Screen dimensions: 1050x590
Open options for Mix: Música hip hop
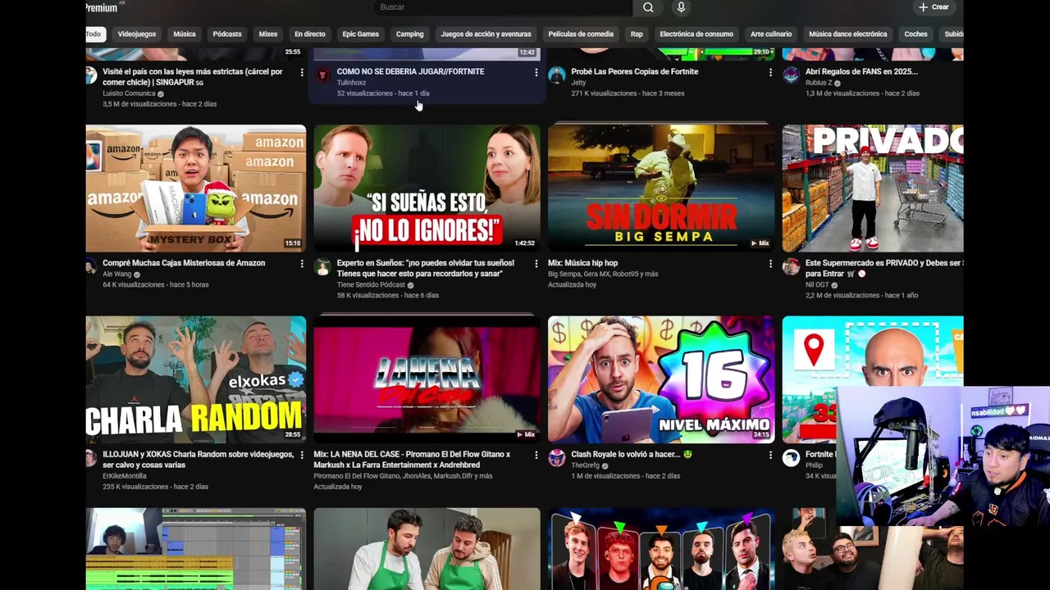click(x=770, y=264)
